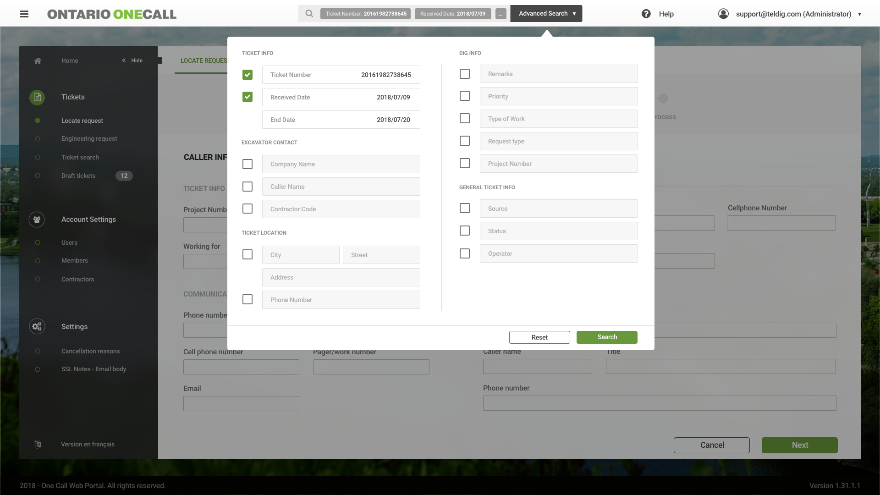Click the Tickets document icon
This screenshot has height=495, width=880.
tap(37, 97)
